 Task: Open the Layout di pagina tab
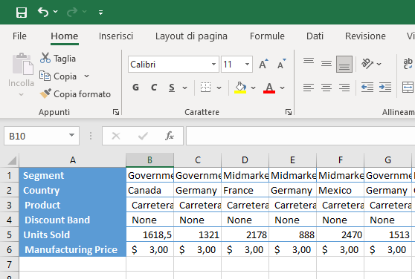pyautogui.click(x=191, y=36)
